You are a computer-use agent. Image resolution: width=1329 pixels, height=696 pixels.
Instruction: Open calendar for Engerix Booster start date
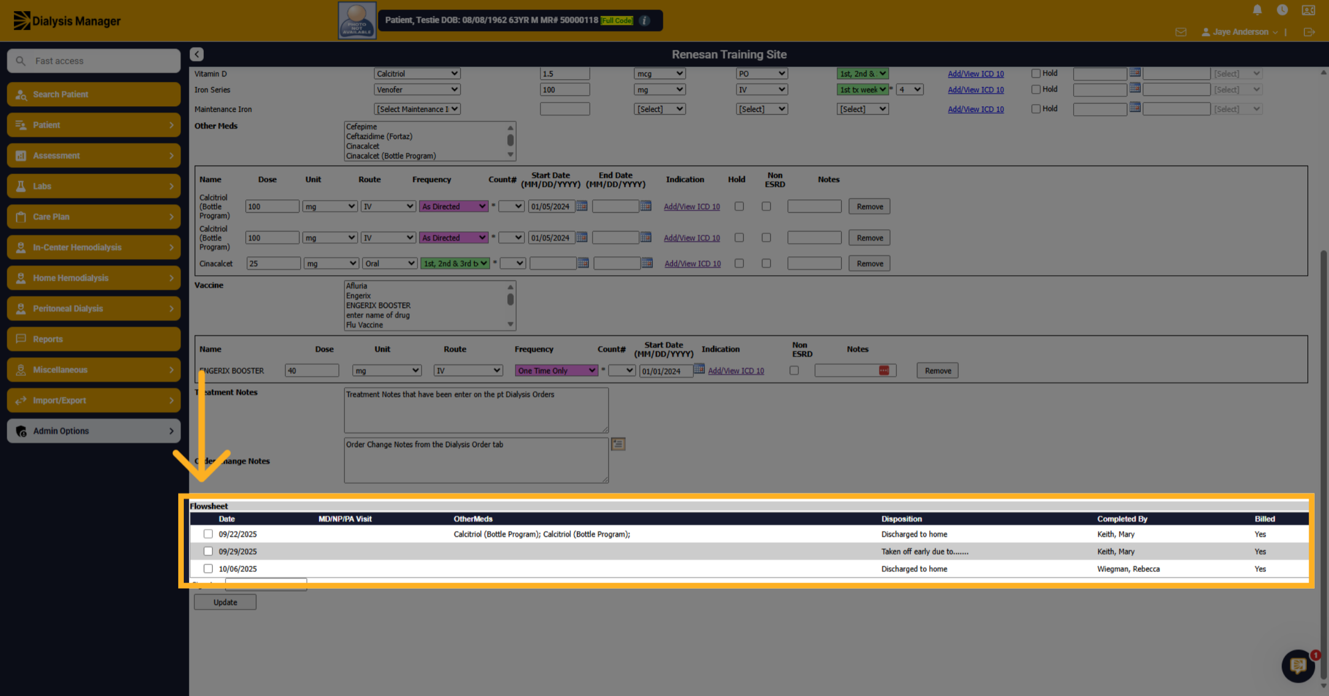[x=699, y=369]
